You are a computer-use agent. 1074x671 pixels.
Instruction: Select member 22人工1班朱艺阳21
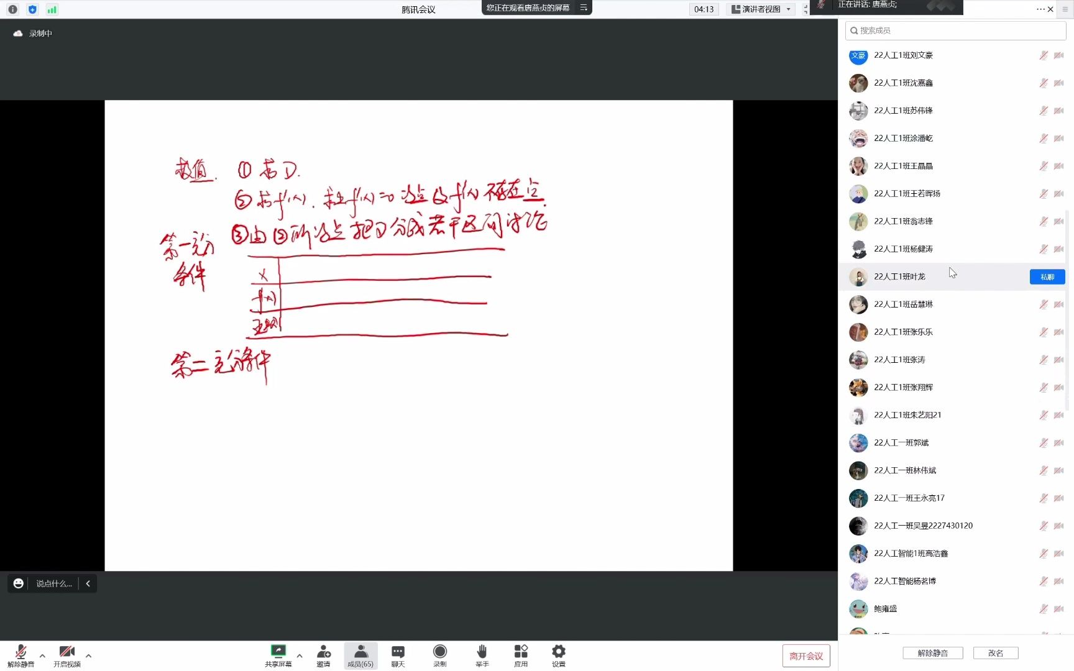pos(956,415)
